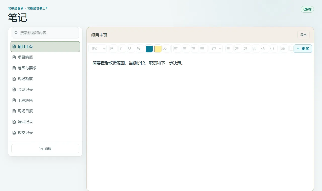Click the 项目主页 title in editor header
This screenshot has height=191, width=322.
click(99, 35)
